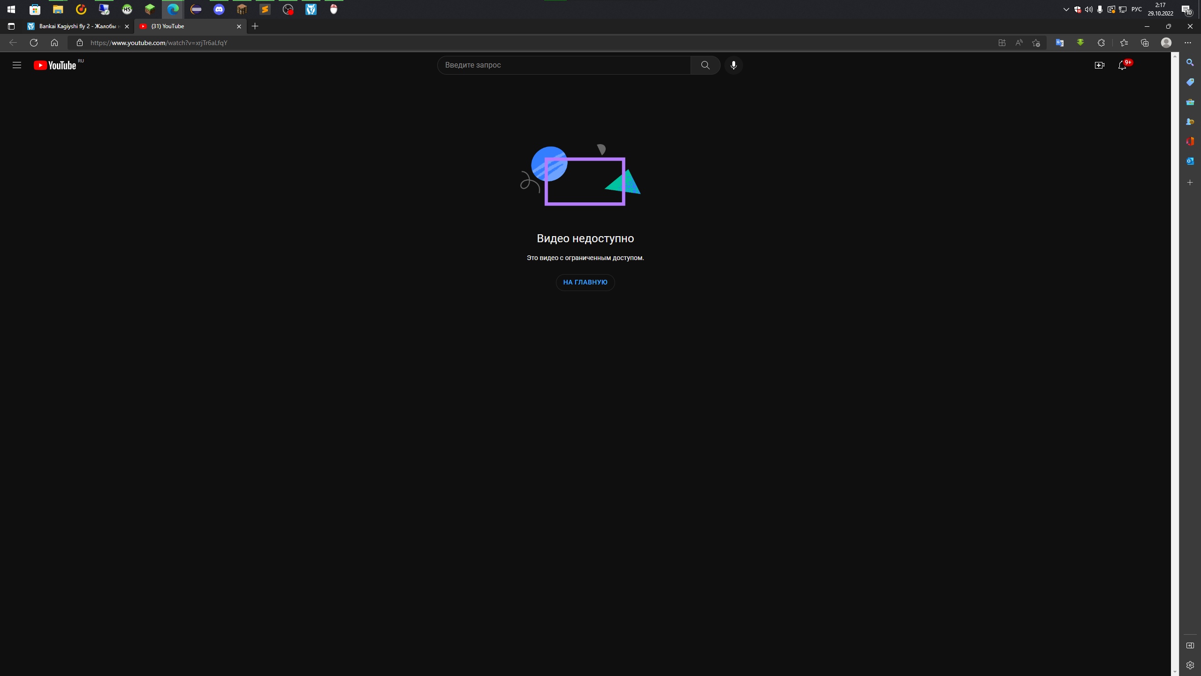Switch to Bankai Kagiyshi fly 2 tab
Viewport: 1201px width, 676px height.
[x=77, y=26]
